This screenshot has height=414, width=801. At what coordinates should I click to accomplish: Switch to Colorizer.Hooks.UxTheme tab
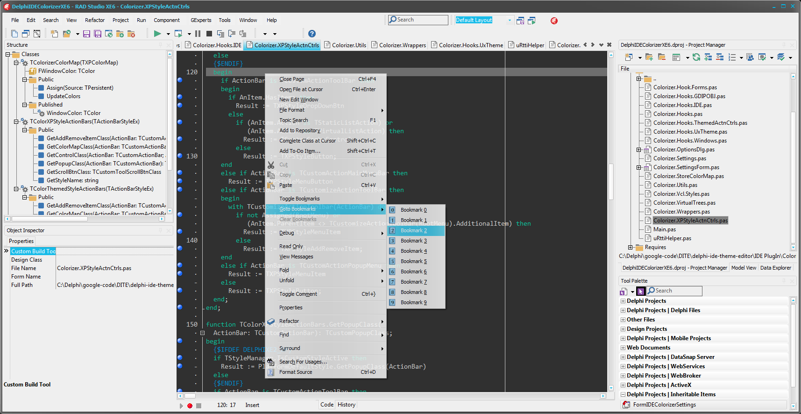tap(467, 45)
